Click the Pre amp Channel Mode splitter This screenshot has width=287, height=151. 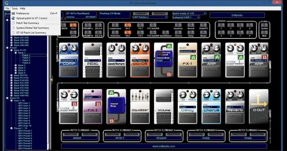coord(164,60)
